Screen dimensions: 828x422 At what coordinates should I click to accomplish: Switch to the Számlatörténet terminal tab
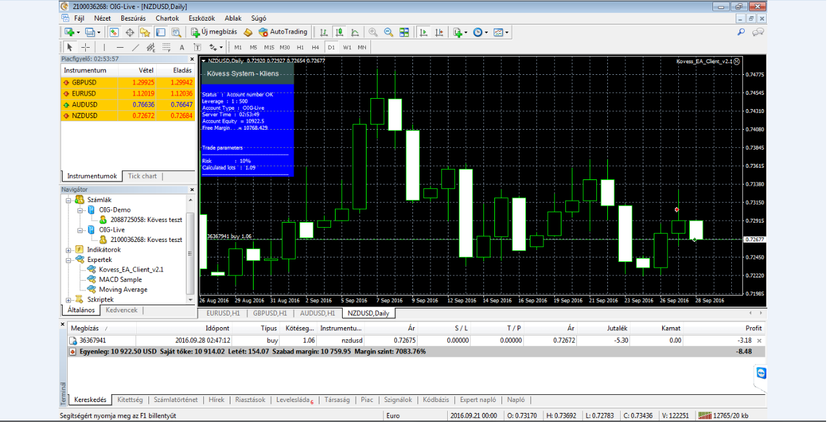click(x=176, y=399)
